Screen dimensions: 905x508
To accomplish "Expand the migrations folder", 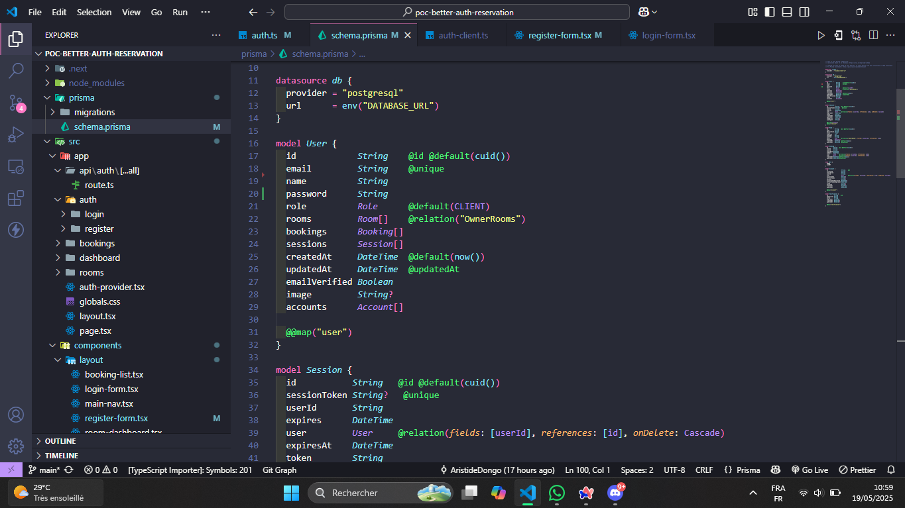I will tap(94, 112).
